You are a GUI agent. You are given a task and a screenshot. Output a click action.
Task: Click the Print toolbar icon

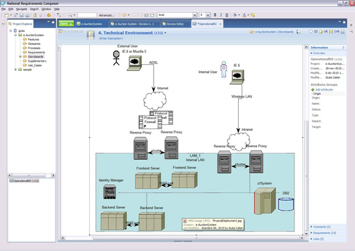(x=28, y=15)
